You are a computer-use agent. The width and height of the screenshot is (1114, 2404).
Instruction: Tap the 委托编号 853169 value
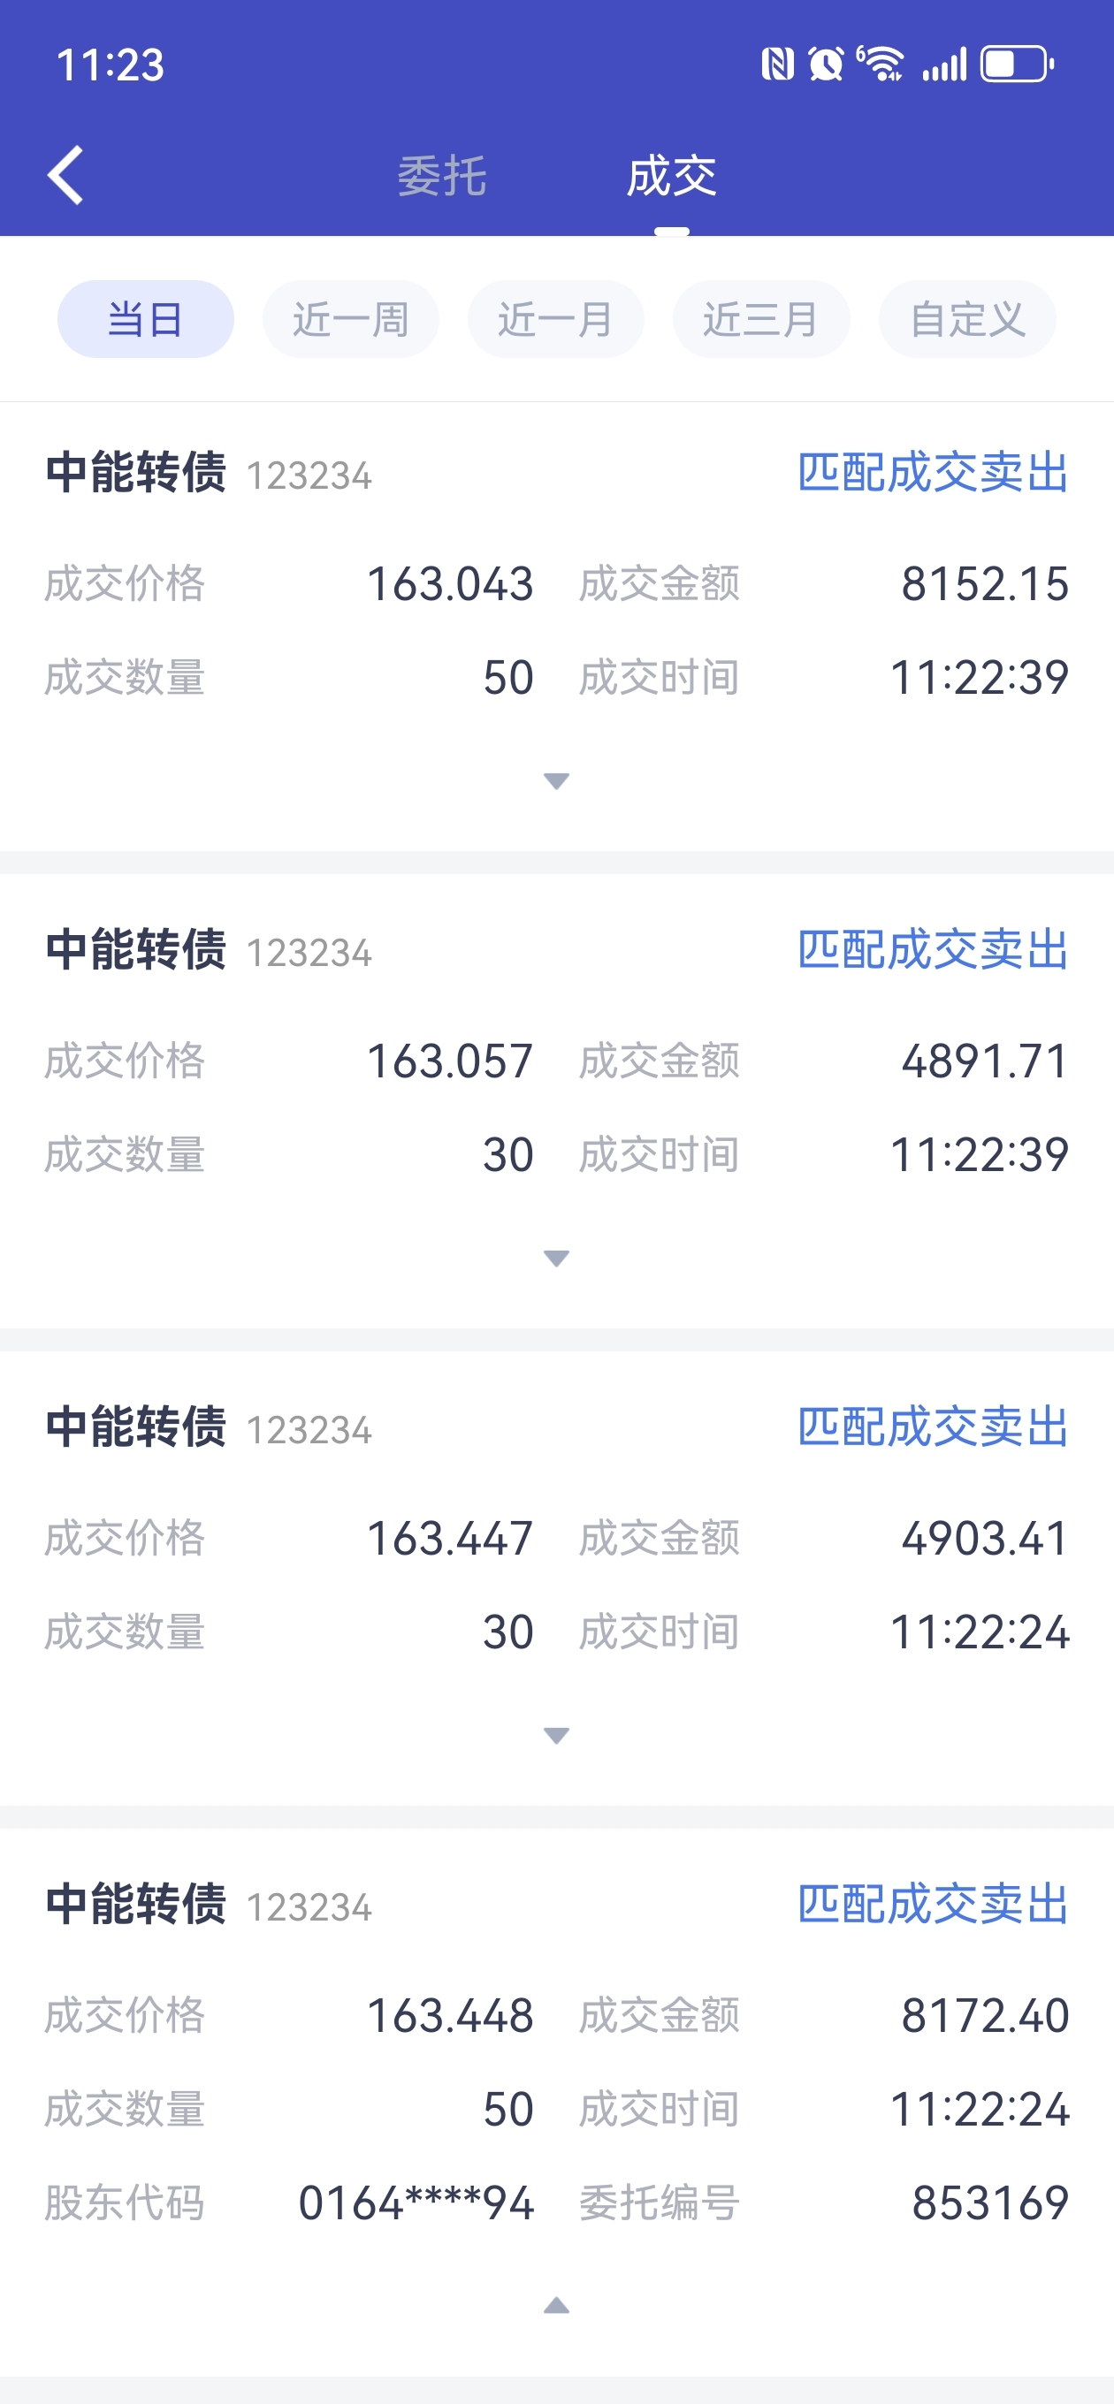[990, 2203]
